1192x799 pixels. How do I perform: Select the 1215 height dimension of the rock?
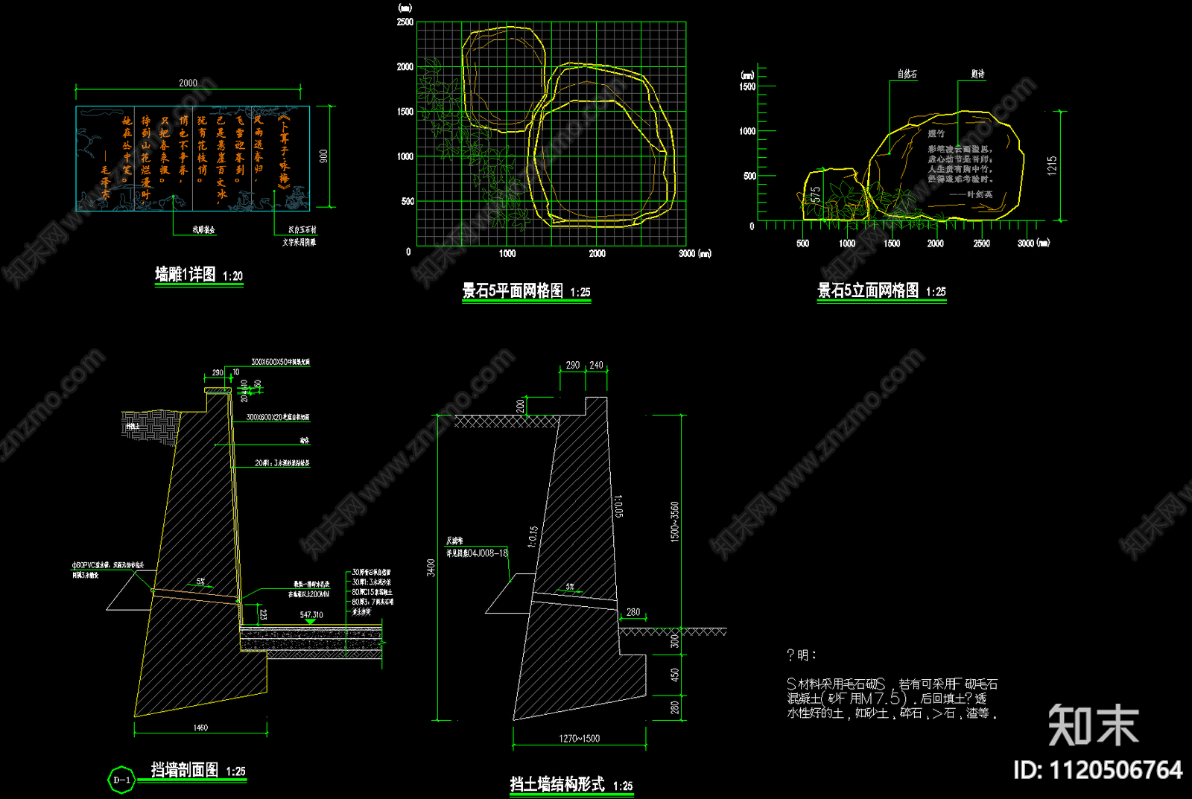1052,165
